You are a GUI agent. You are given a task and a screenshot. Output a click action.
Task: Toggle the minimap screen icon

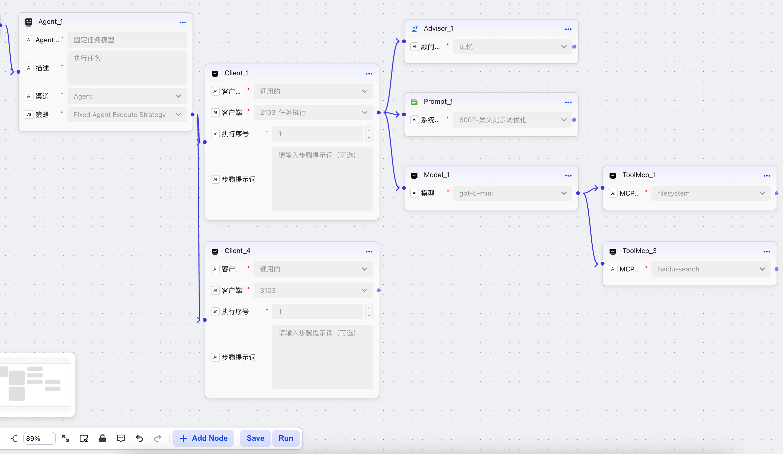(84, 438)
